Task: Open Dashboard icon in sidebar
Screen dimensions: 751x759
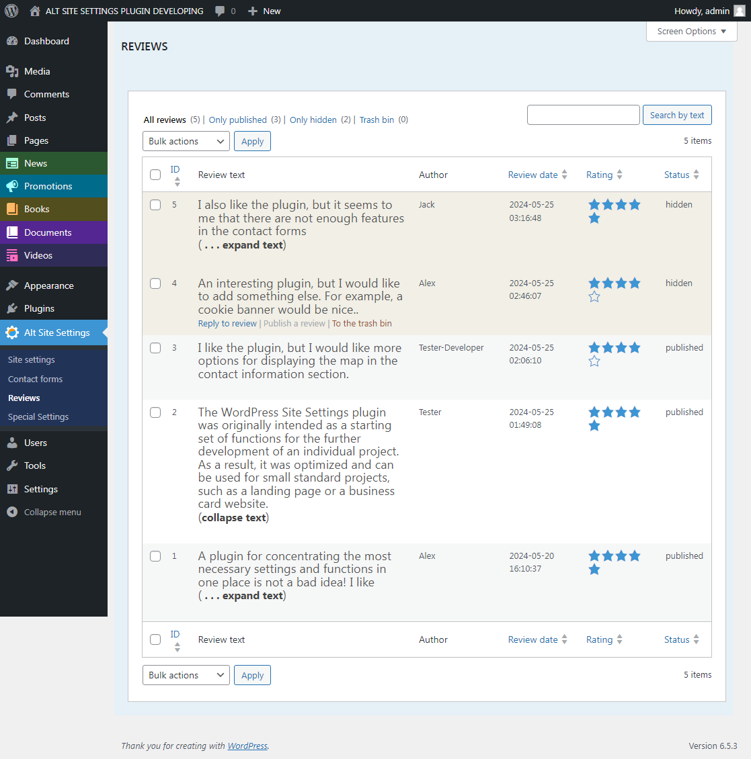Action: (12, 41)
